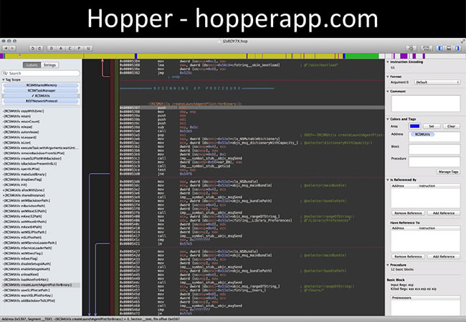Select the -[RCSMUtils unloadKext] label

[21, 275]
